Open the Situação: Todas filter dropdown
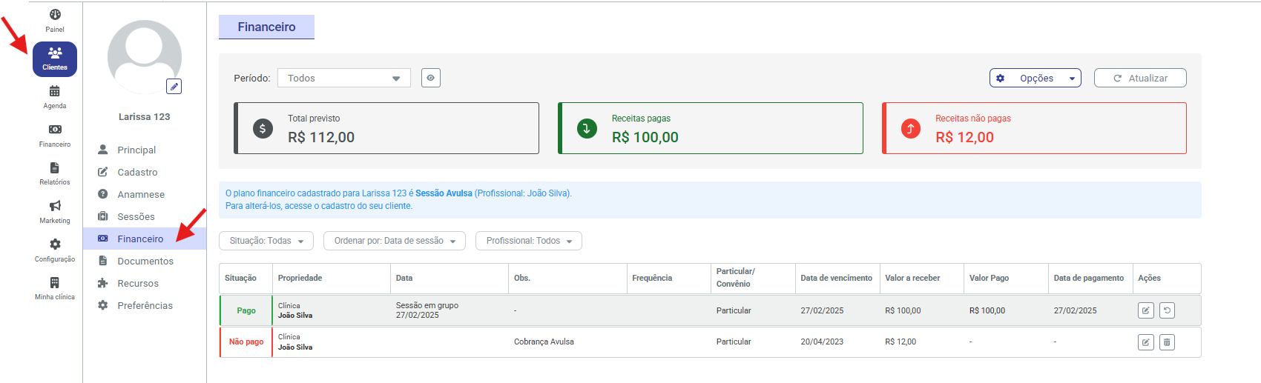This screenshot has width=1261, height=383. coord(266,241)
